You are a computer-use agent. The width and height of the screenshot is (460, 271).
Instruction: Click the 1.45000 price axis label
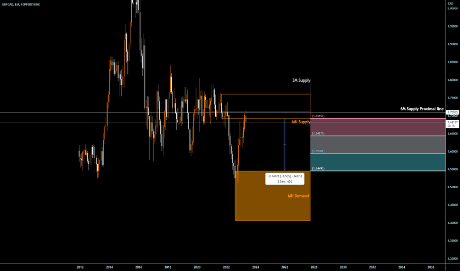[x=453, y=205]
